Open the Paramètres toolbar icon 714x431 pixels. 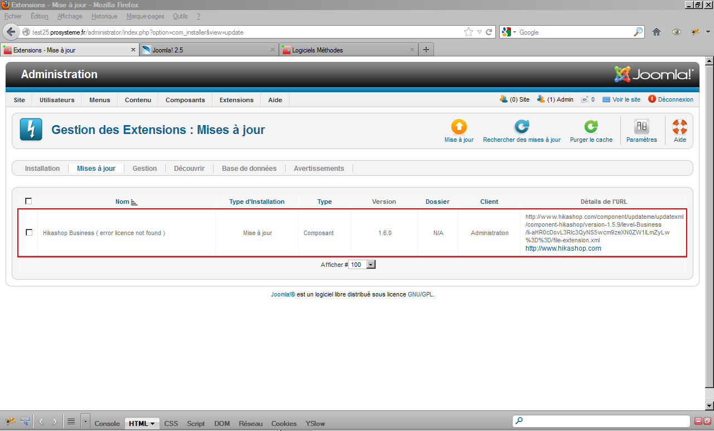[641, 127]
